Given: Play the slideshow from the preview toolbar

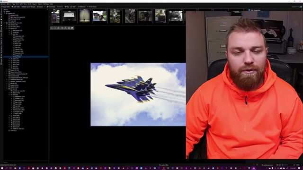Looking at the screenshot, I should [72, 28].
